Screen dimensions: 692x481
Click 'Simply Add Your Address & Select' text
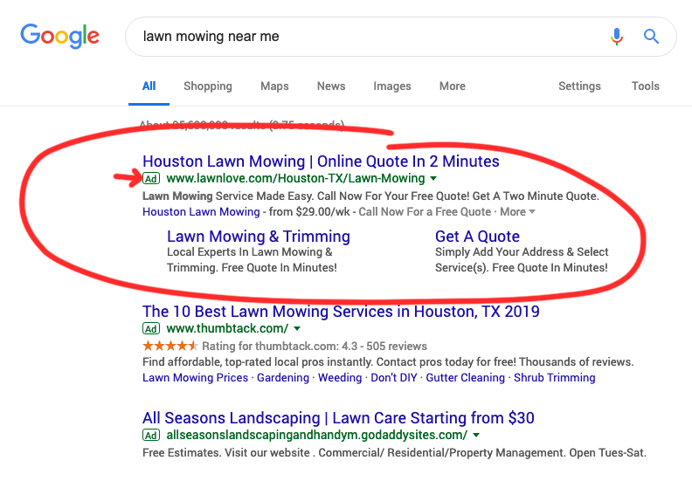tap(522, 251)
